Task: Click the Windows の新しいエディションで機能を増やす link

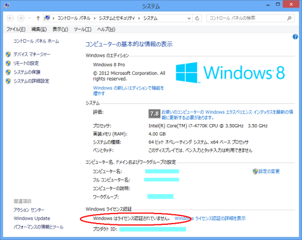Action: coord(128,91)
